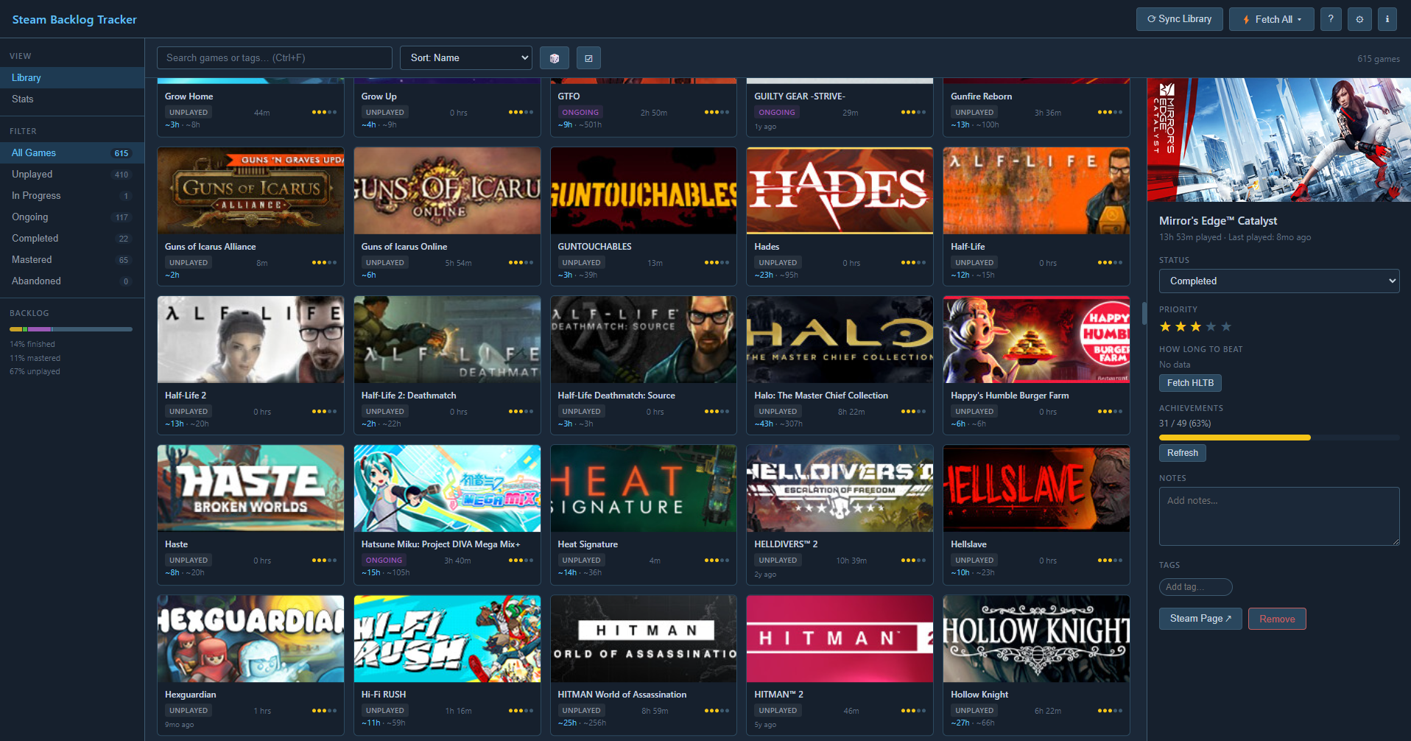
Task: Click the GUILTY GEAR -STRIVE- card title
Action: tap(799, 96)
